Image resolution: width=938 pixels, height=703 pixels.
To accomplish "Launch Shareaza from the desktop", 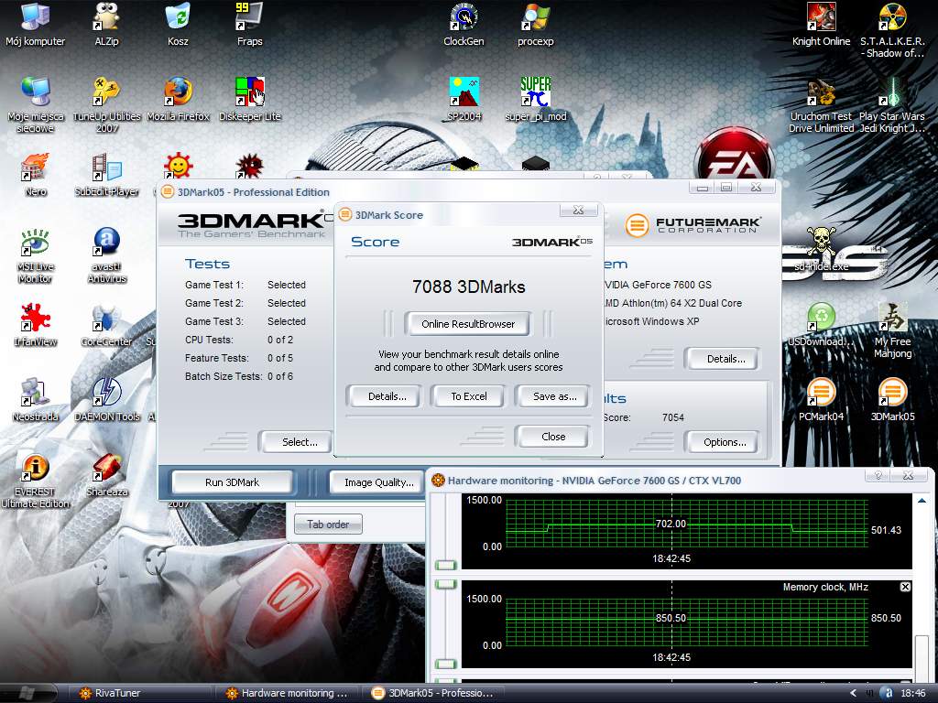I will [x=106, y=475].
